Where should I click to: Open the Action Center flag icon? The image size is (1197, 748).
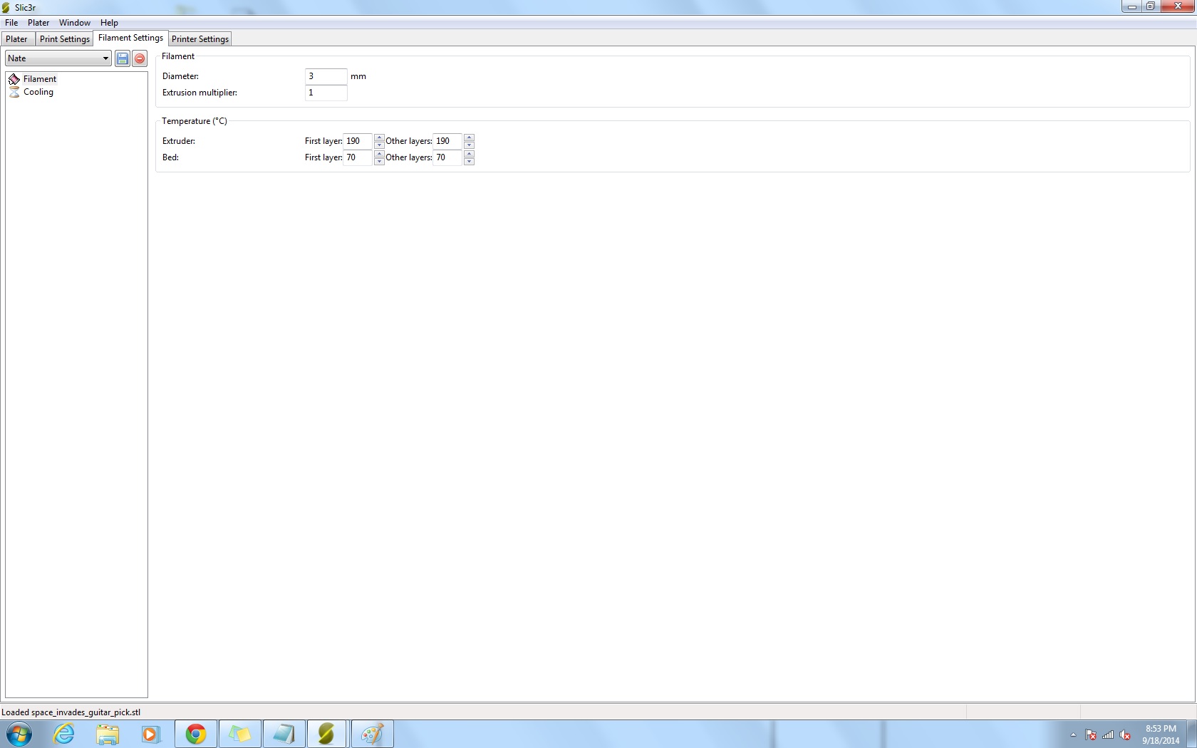1091,734
